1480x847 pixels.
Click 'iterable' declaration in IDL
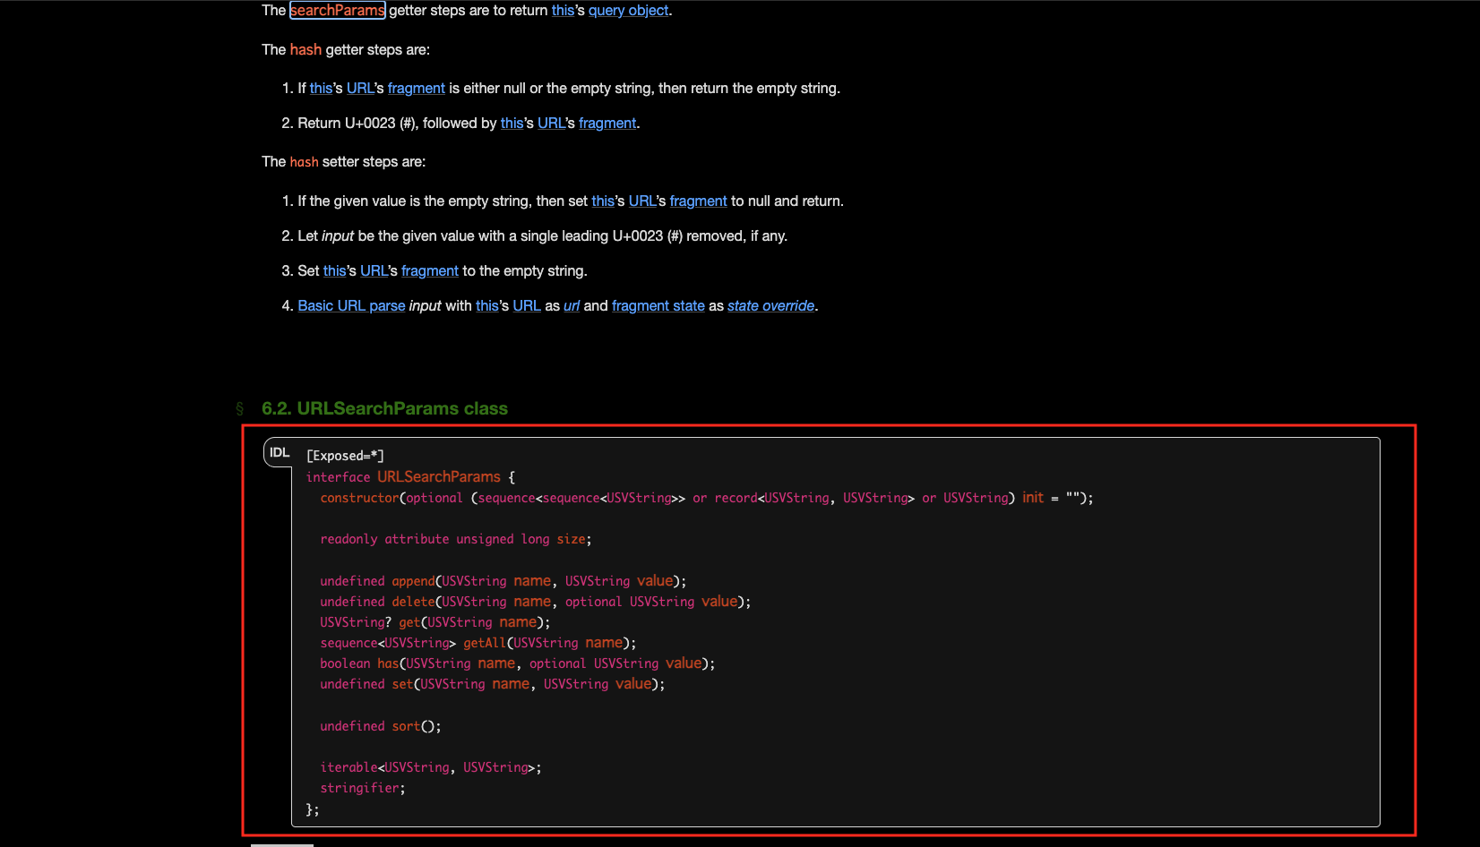pos(348,767)
